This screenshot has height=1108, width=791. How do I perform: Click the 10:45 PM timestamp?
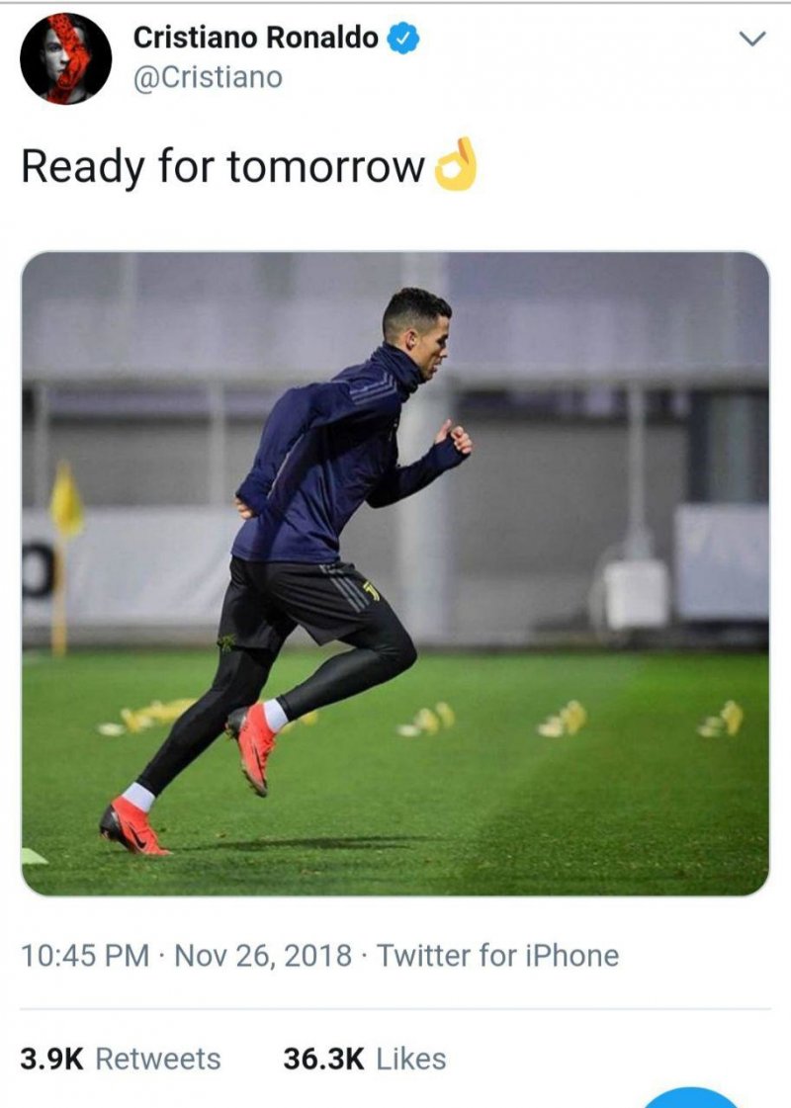(x=85, y=956)
